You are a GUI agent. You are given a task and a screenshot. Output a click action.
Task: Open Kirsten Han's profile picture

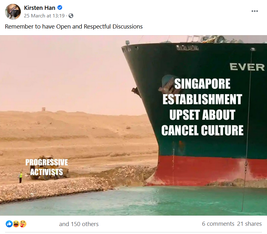13,12
